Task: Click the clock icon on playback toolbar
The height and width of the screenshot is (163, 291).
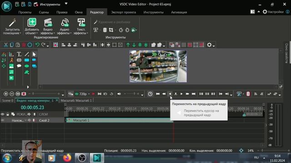Action: click(150, 94)
